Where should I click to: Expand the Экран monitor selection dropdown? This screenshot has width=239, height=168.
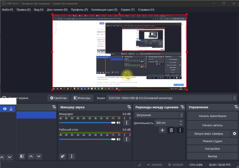point(235,98)
